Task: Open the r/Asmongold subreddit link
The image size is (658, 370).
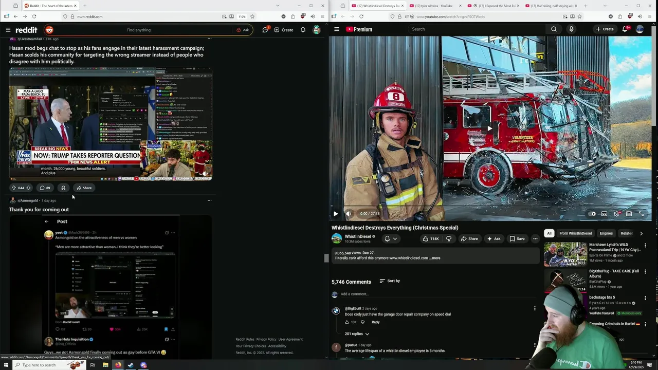Action: [28, 200]
